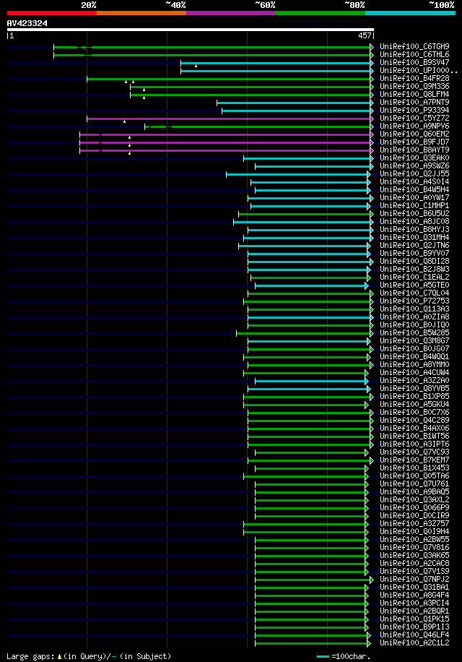Click the purple arrowhead on the UniRef100_C5YZ72 row
The width and height of the screenshot is (462, 662).
[x=372, y=119]
